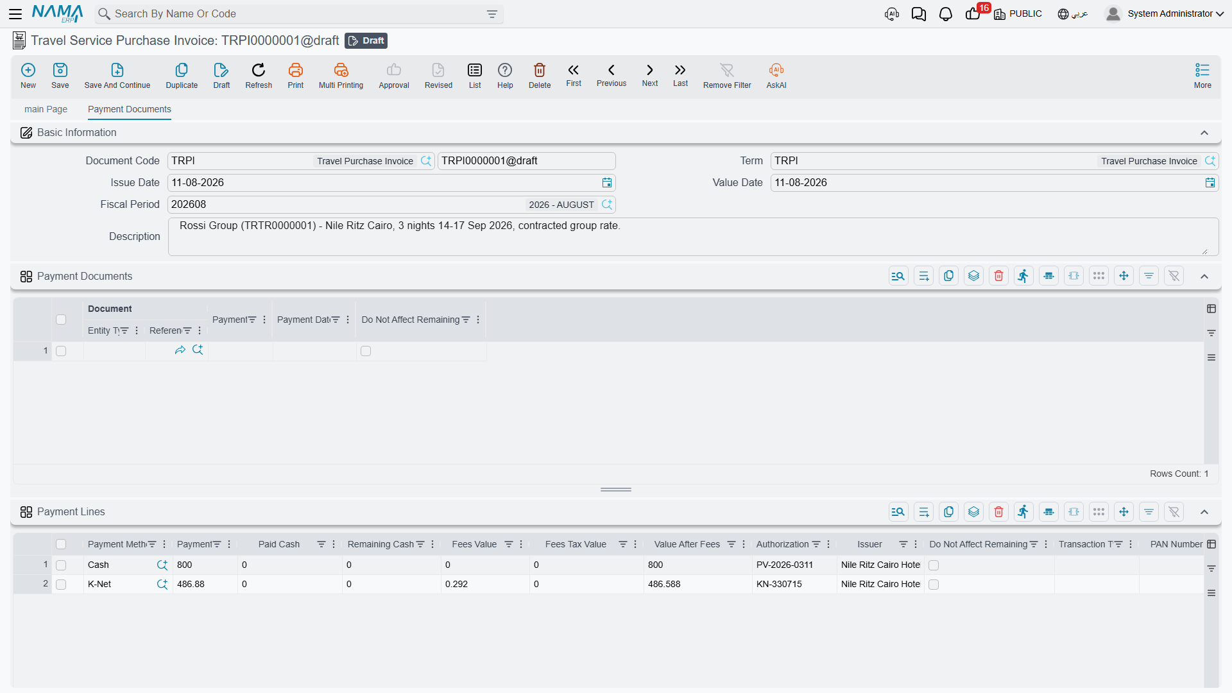Image resolution: width=1232 pixels, height=693 pixels.
Task: Open notifications bell icon
Action: pos(946,13)
